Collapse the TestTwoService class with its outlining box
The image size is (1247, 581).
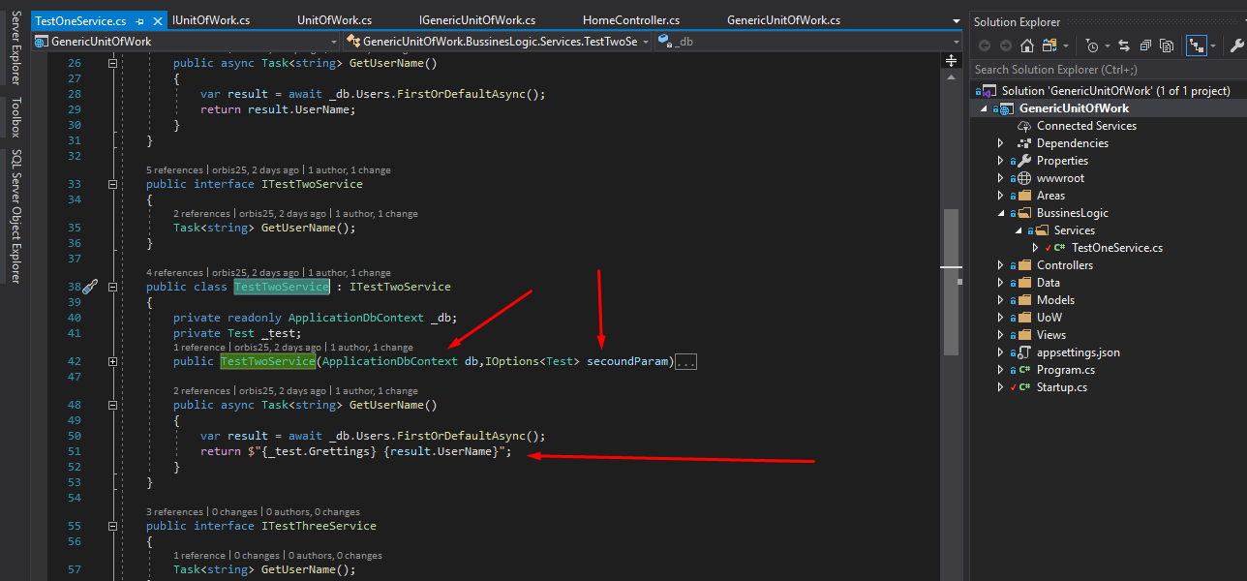(x=112, y=286)
